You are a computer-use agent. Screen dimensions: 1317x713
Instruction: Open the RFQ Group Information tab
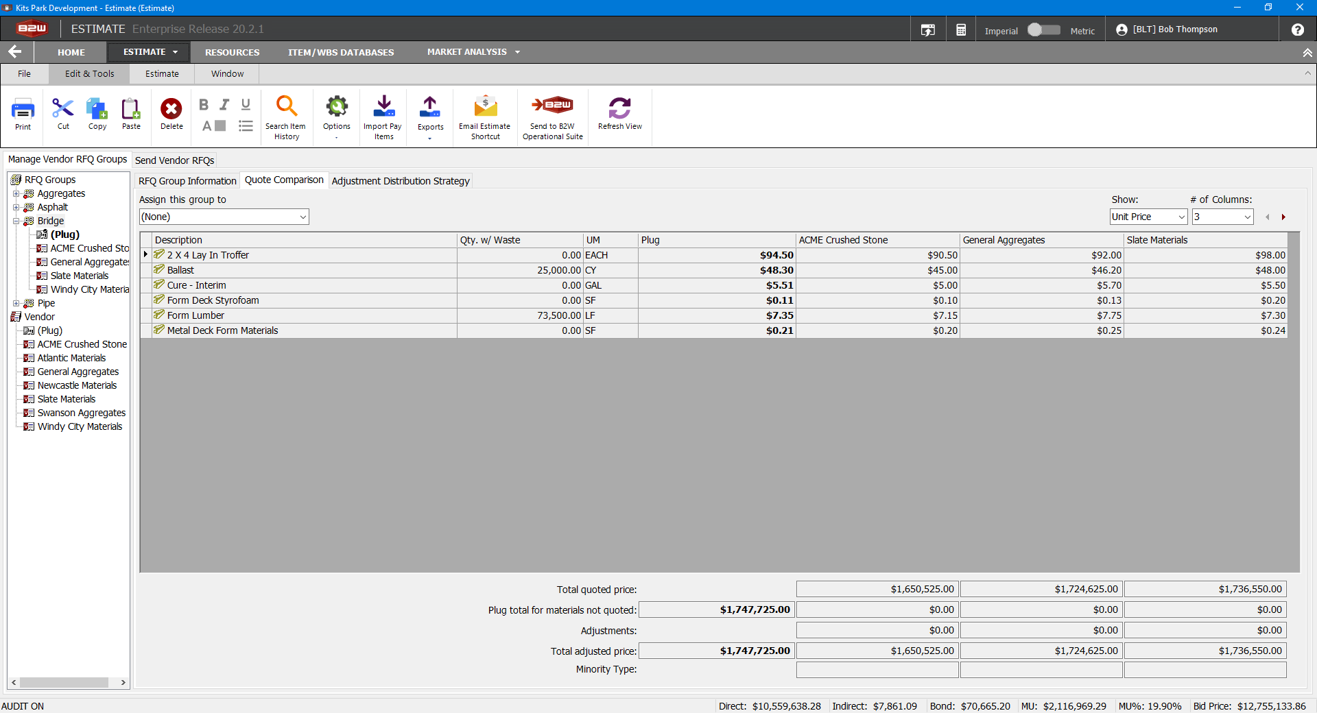click(187, 181)
